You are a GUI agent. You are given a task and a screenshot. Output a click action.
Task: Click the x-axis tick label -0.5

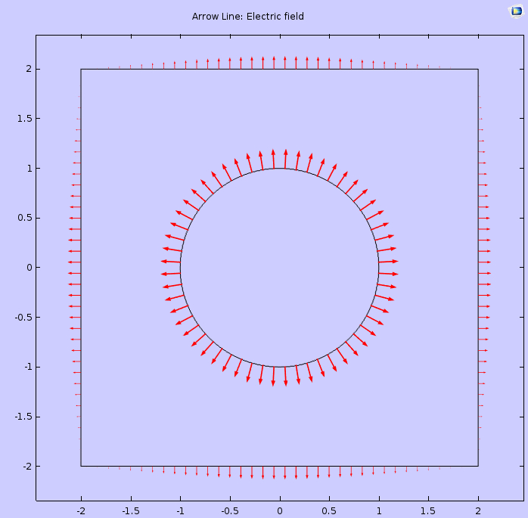click(x=230, y=510)
